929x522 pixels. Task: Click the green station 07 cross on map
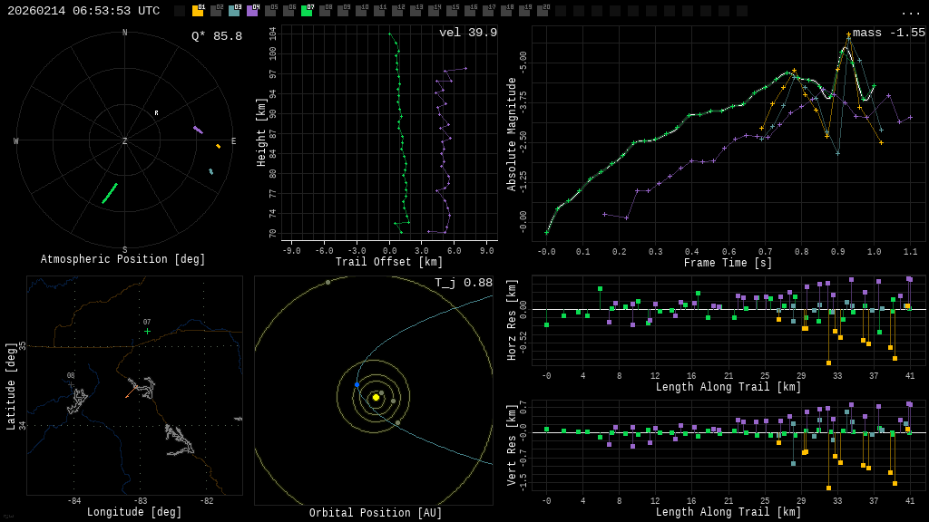tap(147, 332)
